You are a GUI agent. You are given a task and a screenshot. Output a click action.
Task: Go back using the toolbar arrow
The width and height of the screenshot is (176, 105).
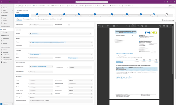point(17,6)
